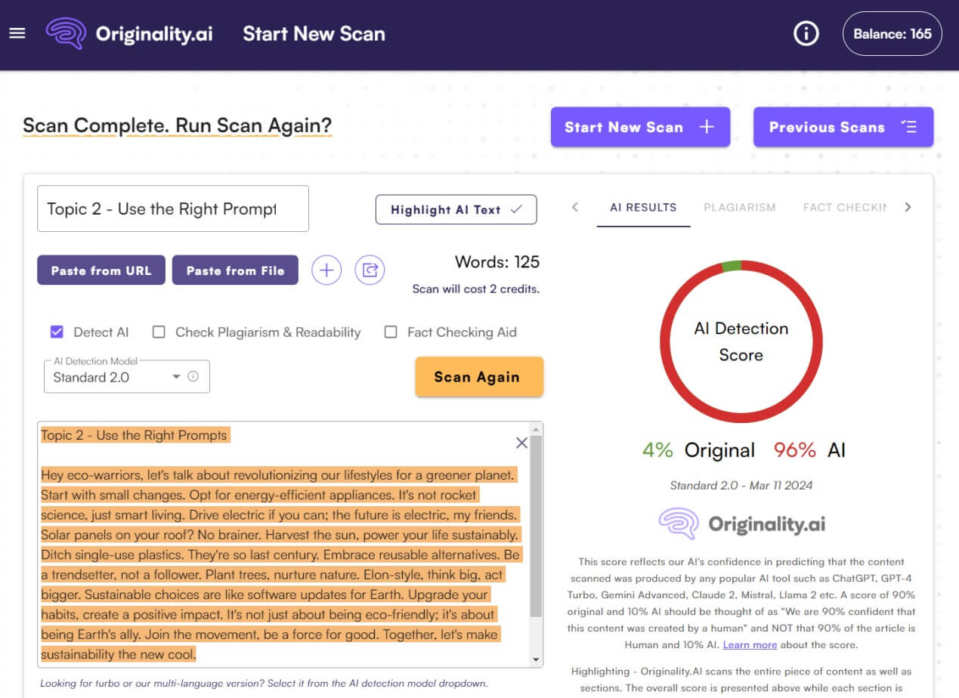Screen dimensions: 959x698
Task: Open the Learn more link
Action: pos(750,644)
